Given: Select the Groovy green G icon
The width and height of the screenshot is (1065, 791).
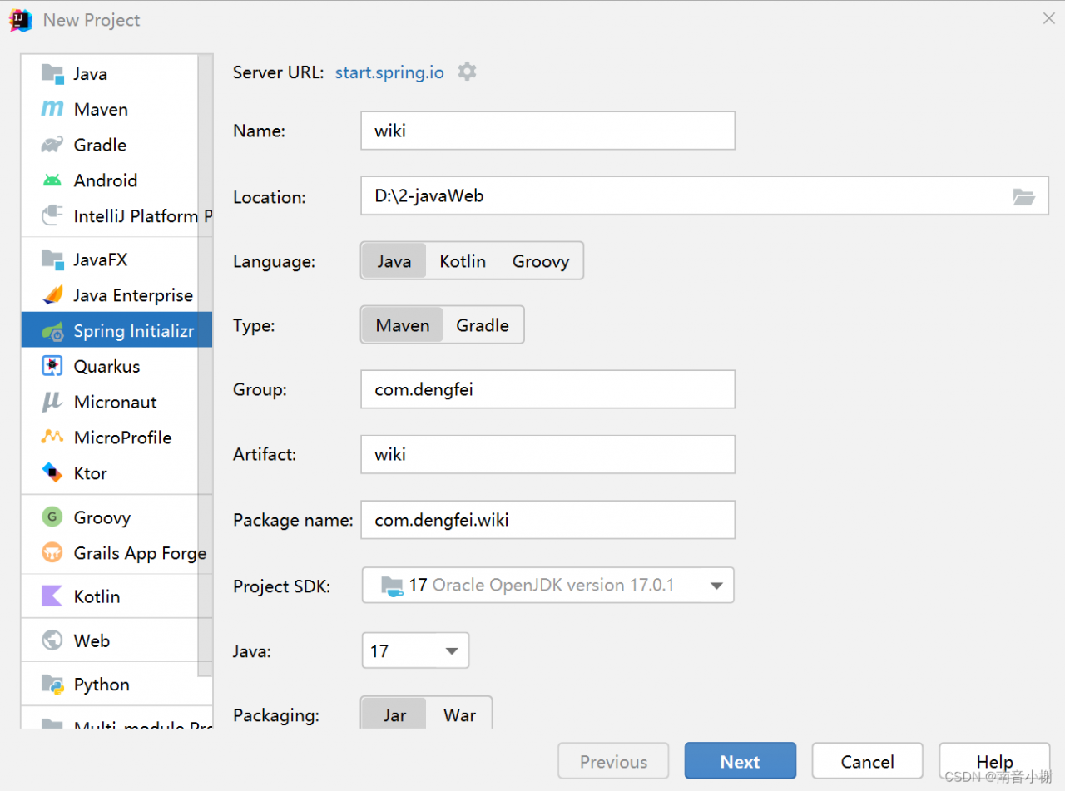Looking at the screenshot, I should tap(52, 517).
